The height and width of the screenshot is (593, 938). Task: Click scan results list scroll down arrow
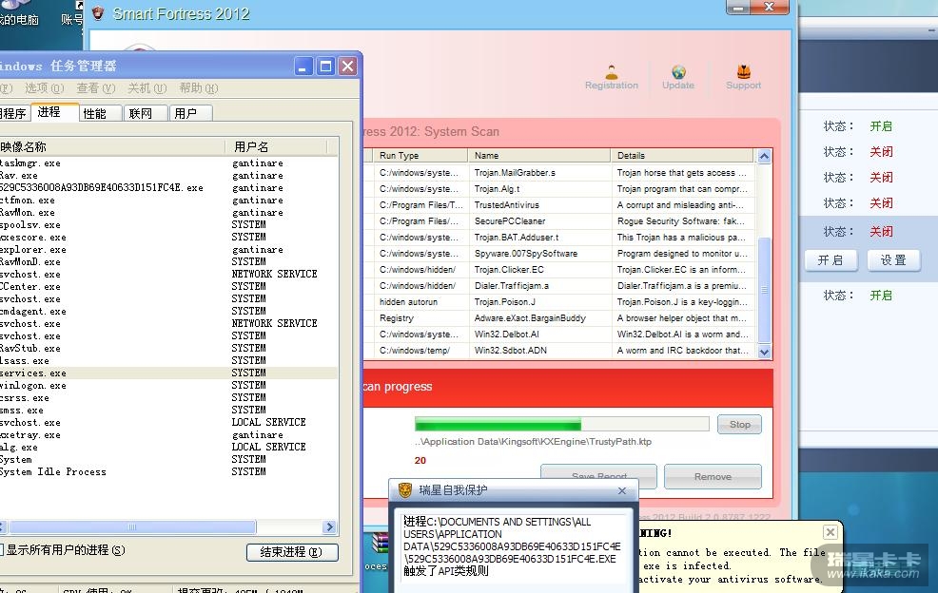tap(764, 352)
